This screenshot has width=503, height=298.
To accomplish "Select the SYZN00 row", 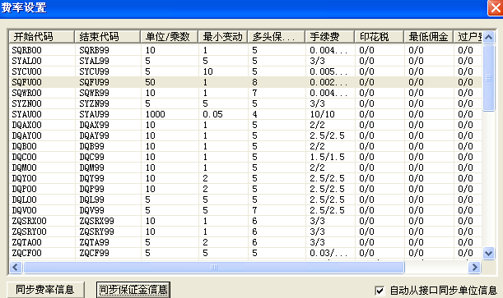I will (x=245, y=103).
